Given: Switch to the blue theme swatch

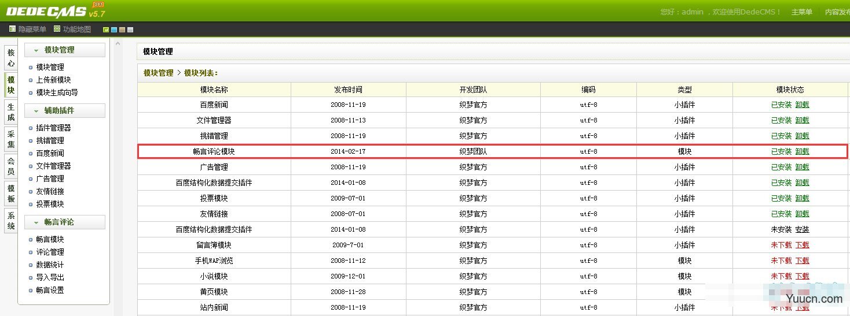Looking at the screenshot, I should [114, 29].
